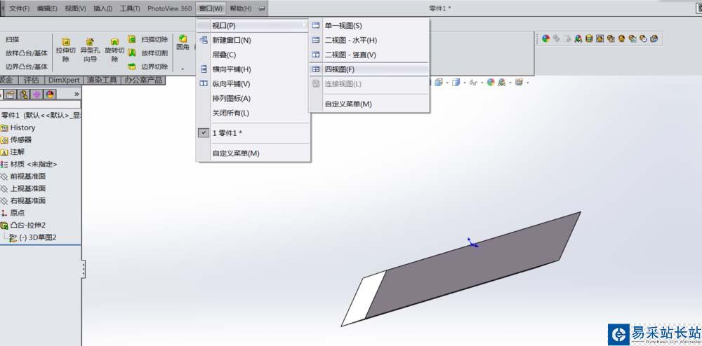Toggle Integrated Preview icon in render toolbar
Screen dimensions: 702x346
(600, 39)
